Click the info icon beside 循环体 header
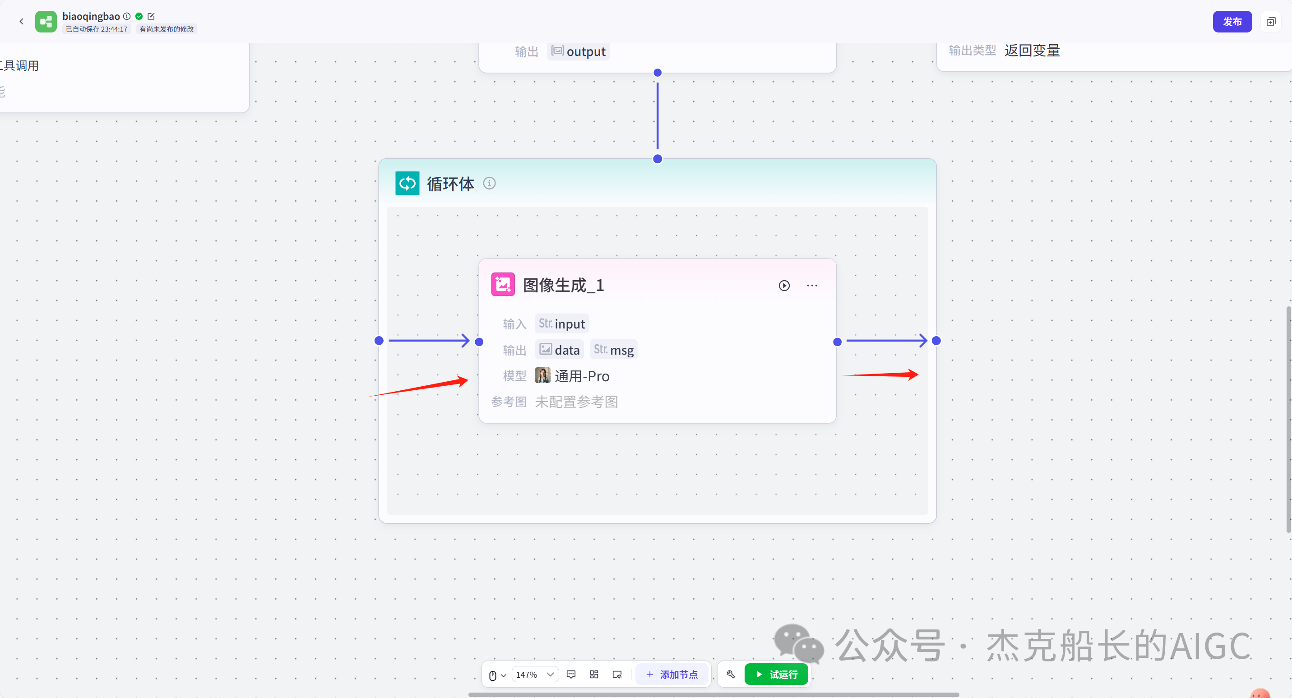1292x698 pixels. [x=490, y=183]
